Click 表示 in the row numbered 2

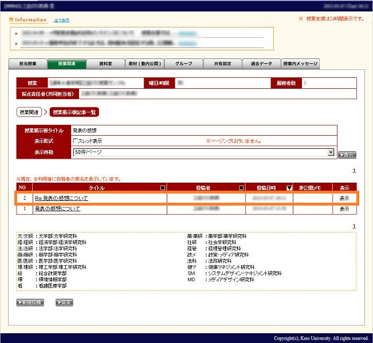pyautogui.click(x=344, y=198)
